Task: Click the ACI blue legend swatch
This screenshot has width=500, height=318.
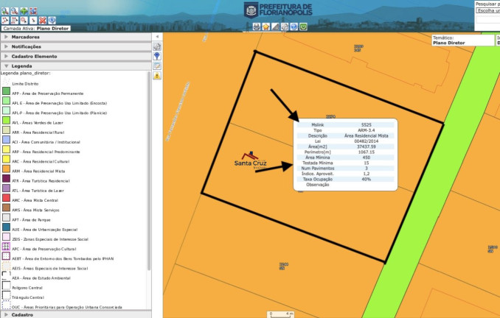Action: tap(6, 139)
